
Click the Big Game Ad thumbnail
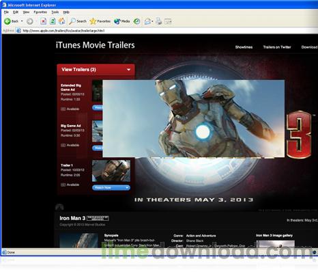point(98,131)
